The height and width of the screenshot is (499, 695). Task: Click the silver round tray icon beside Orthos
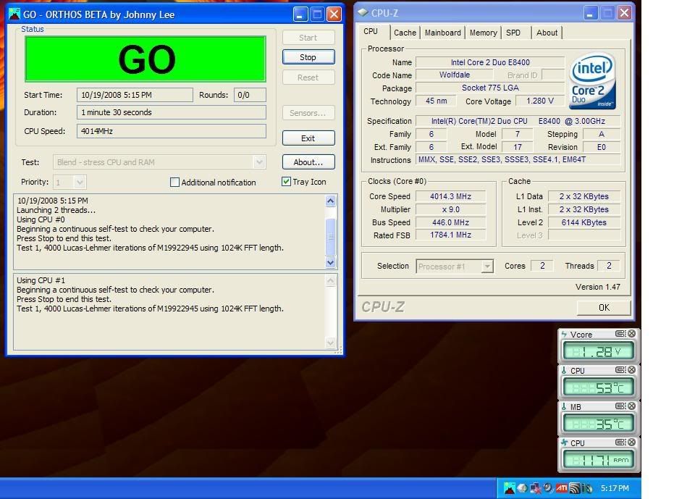coord(523,488)
